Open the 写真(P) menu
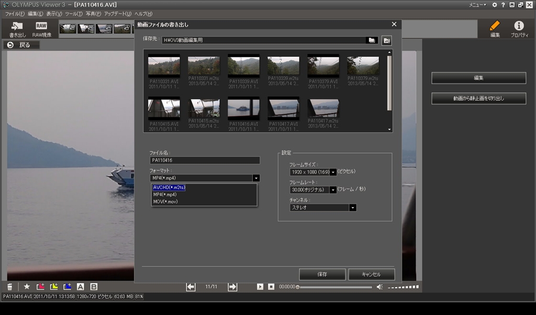The height and width of the screenshot is (315, 536). click(x=93, y=14)
